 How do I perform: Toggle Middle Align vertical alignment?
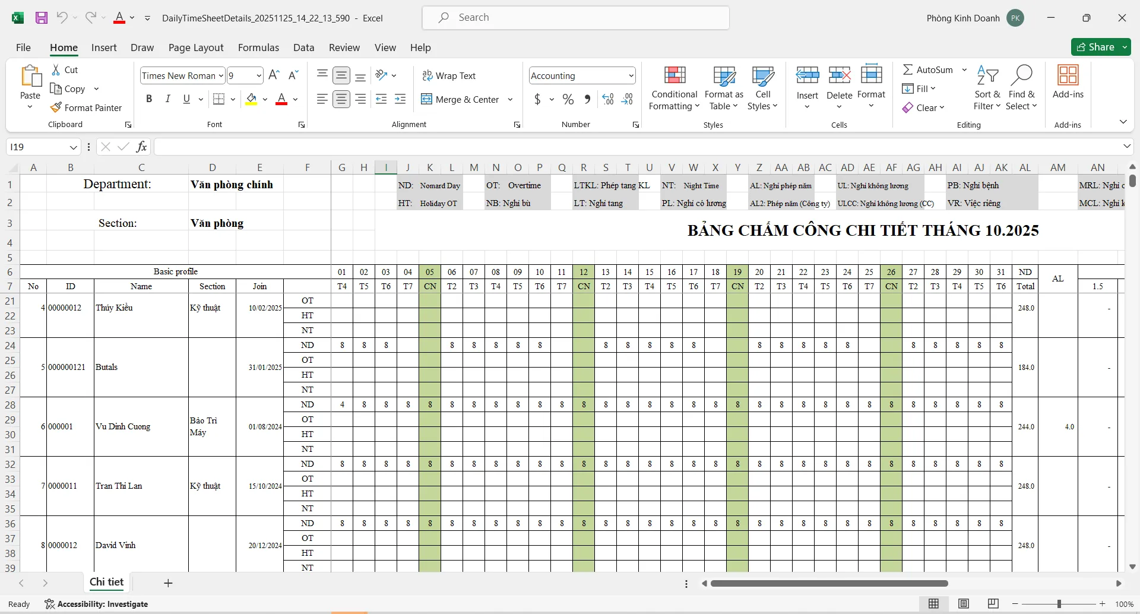[x=341, y=75]
